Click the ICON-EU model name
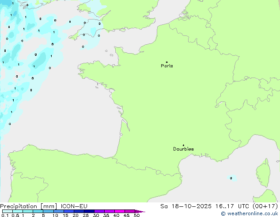The width and height of the screenshot is (280, 217). click(x=74, y=206)
